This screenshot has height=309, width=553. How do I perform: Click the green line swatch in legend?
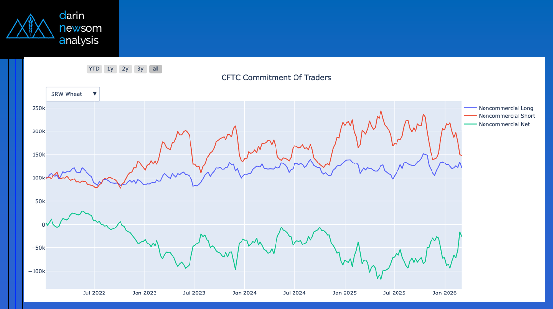(470, 124)
